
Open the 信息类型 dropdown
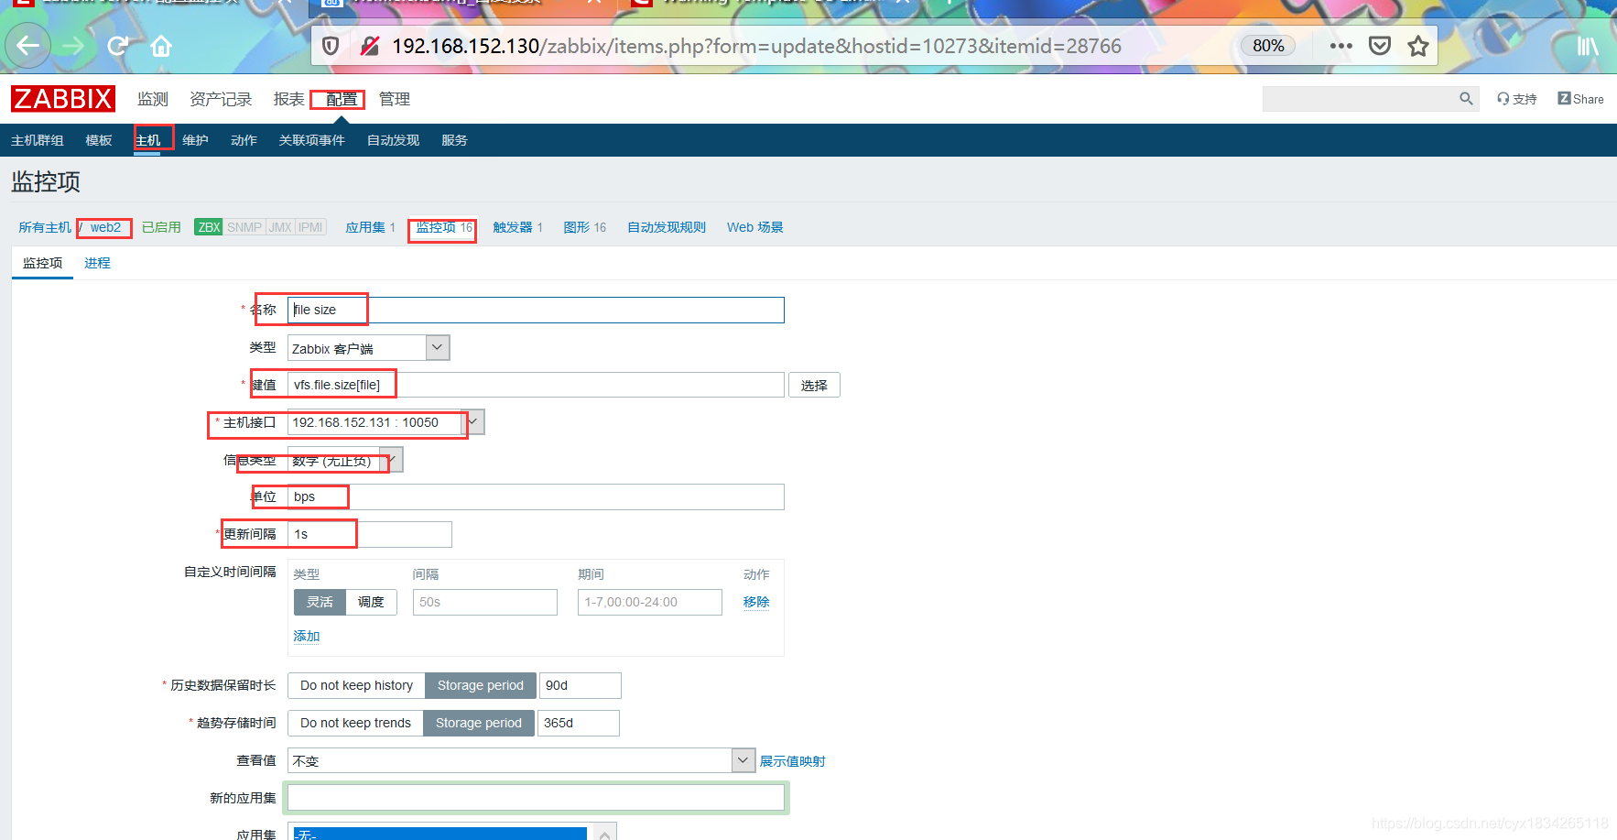[x=345, y=460]
